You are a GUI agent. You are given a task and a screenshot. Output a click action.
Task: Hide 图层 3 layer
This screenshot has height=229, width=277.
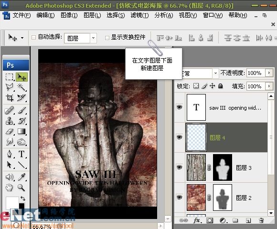pyautogui.click(x=179, y=167)
